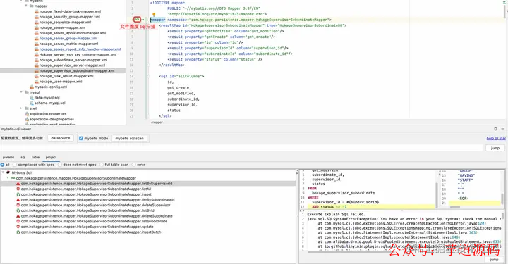Click the green status icon of the listById row
508x264 pixels.
[18, 210]
